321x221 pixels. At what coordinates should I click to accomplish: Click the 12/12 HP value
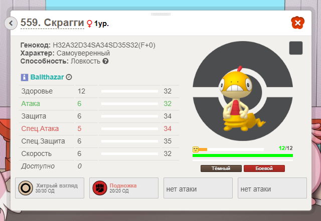(x=285, y=148)
